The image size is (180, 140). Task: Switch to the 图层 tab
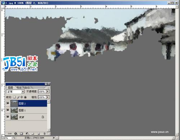click(x=10, y=87)
